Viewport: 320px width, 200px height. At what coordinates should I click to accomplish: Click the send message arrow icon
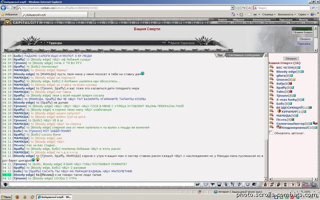tap(197, 185)
